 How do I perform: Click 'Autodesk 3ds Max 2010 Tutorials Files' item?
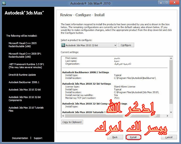[26, 109]
